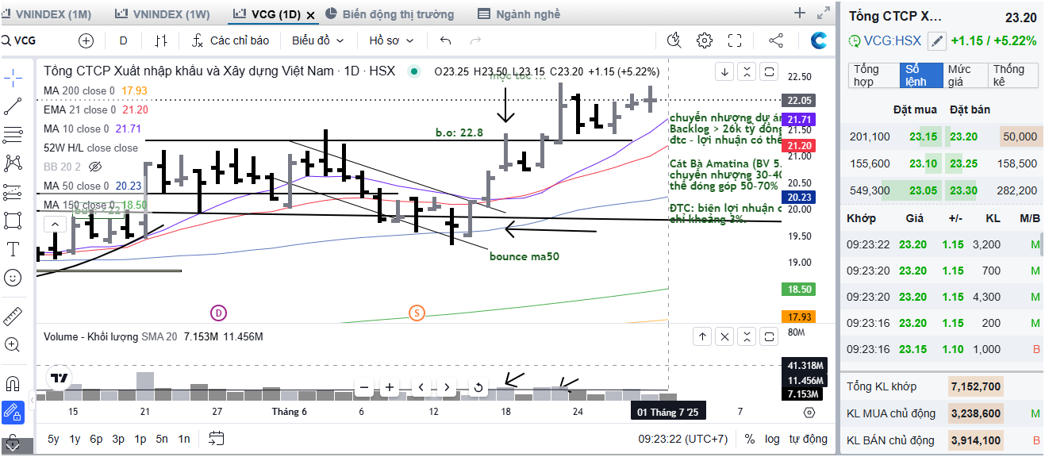Redo the chart action
The height and width of the screenshot is (457, 1045).
(x=475, y=40)
